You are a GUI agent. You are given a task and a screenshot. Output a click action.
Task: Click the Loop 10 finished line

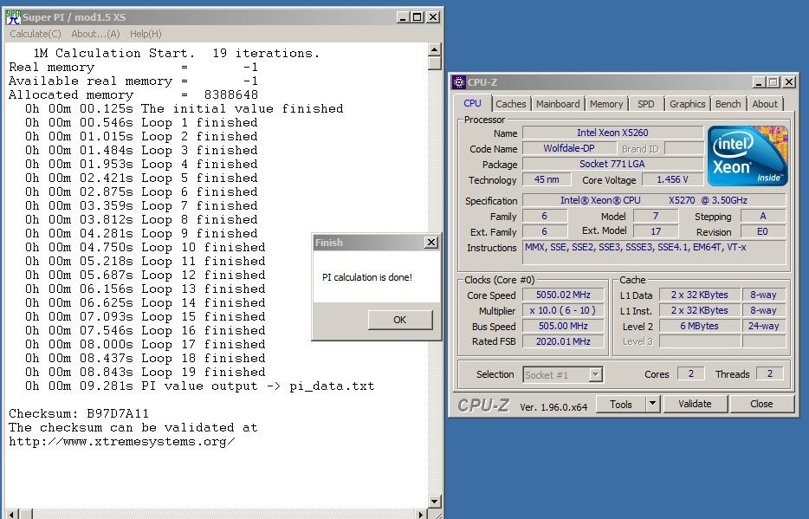[145, 247]
